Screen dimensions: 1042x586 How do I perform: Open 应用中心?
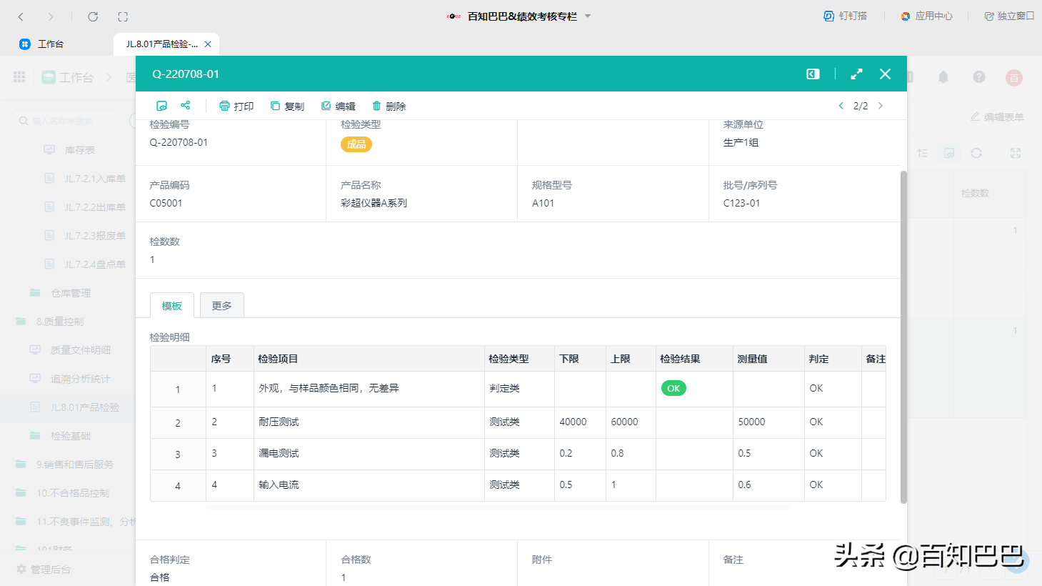(x=926, y=16)
